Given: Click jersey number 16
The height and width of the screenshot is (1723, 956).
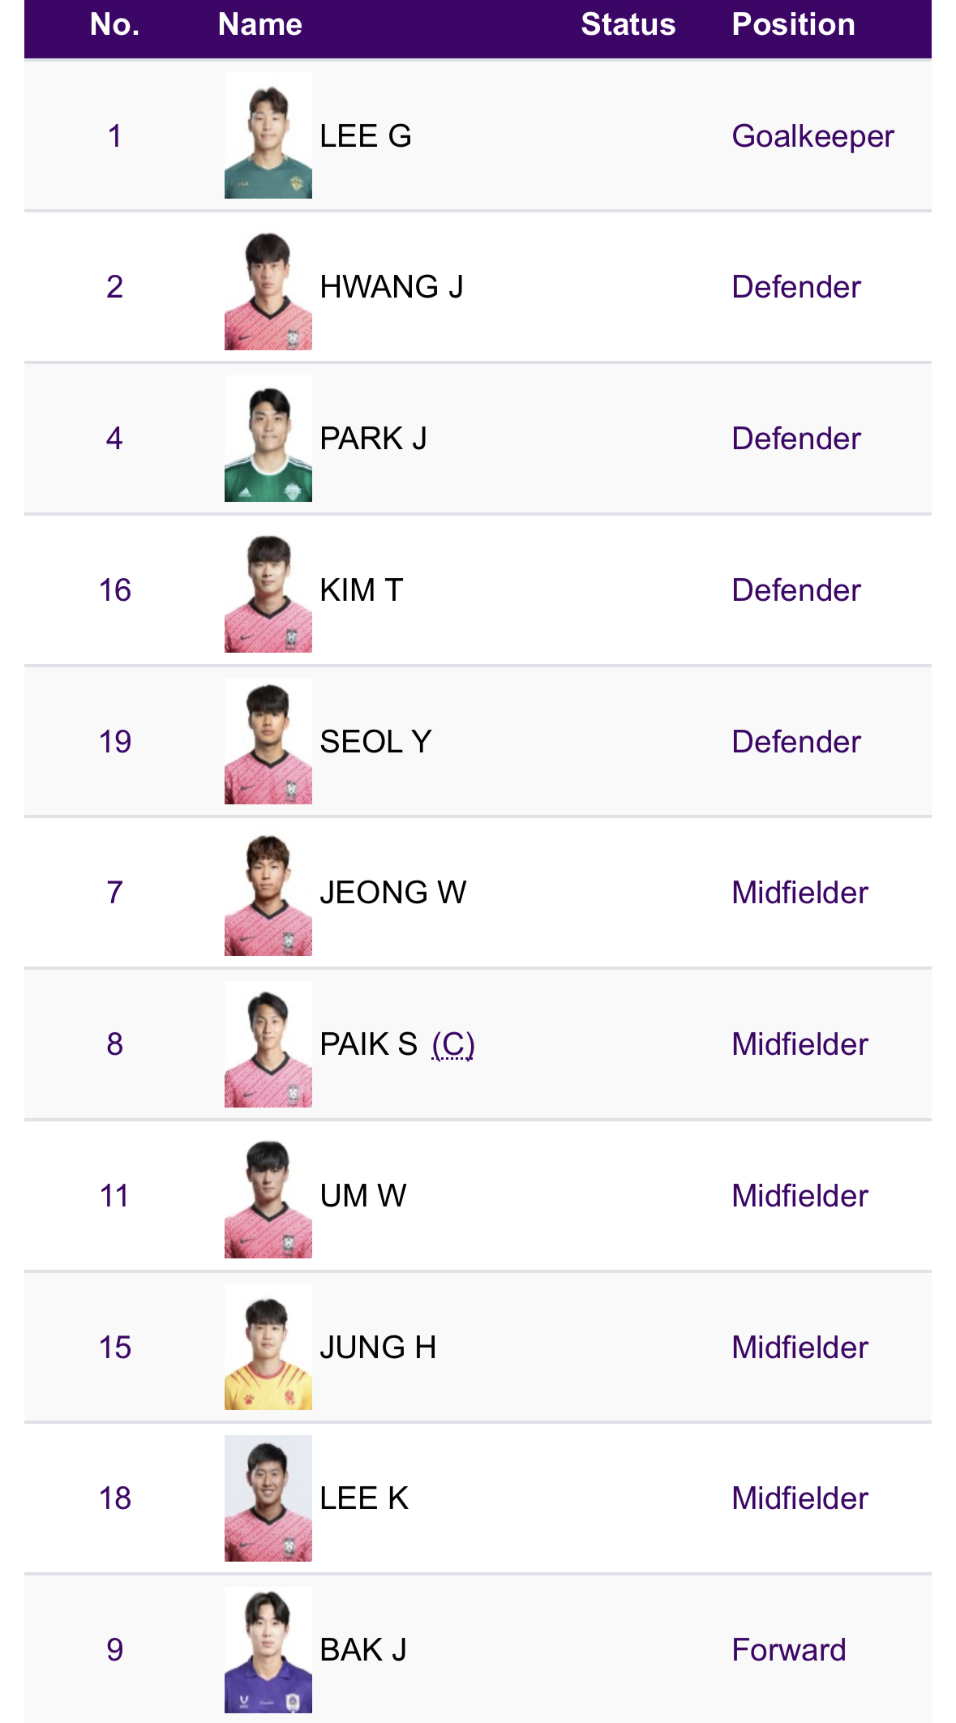Looking at the screenshot, I should coord(114,590).
